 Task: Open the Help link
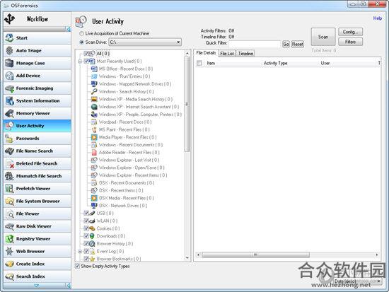[x=378, y=18]
